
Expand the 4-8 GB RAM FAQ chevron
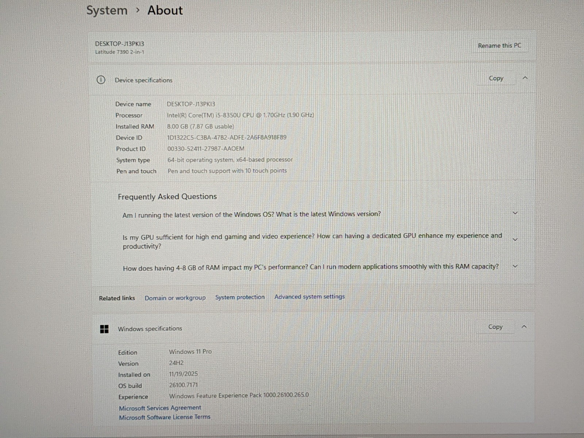[515, 266]
